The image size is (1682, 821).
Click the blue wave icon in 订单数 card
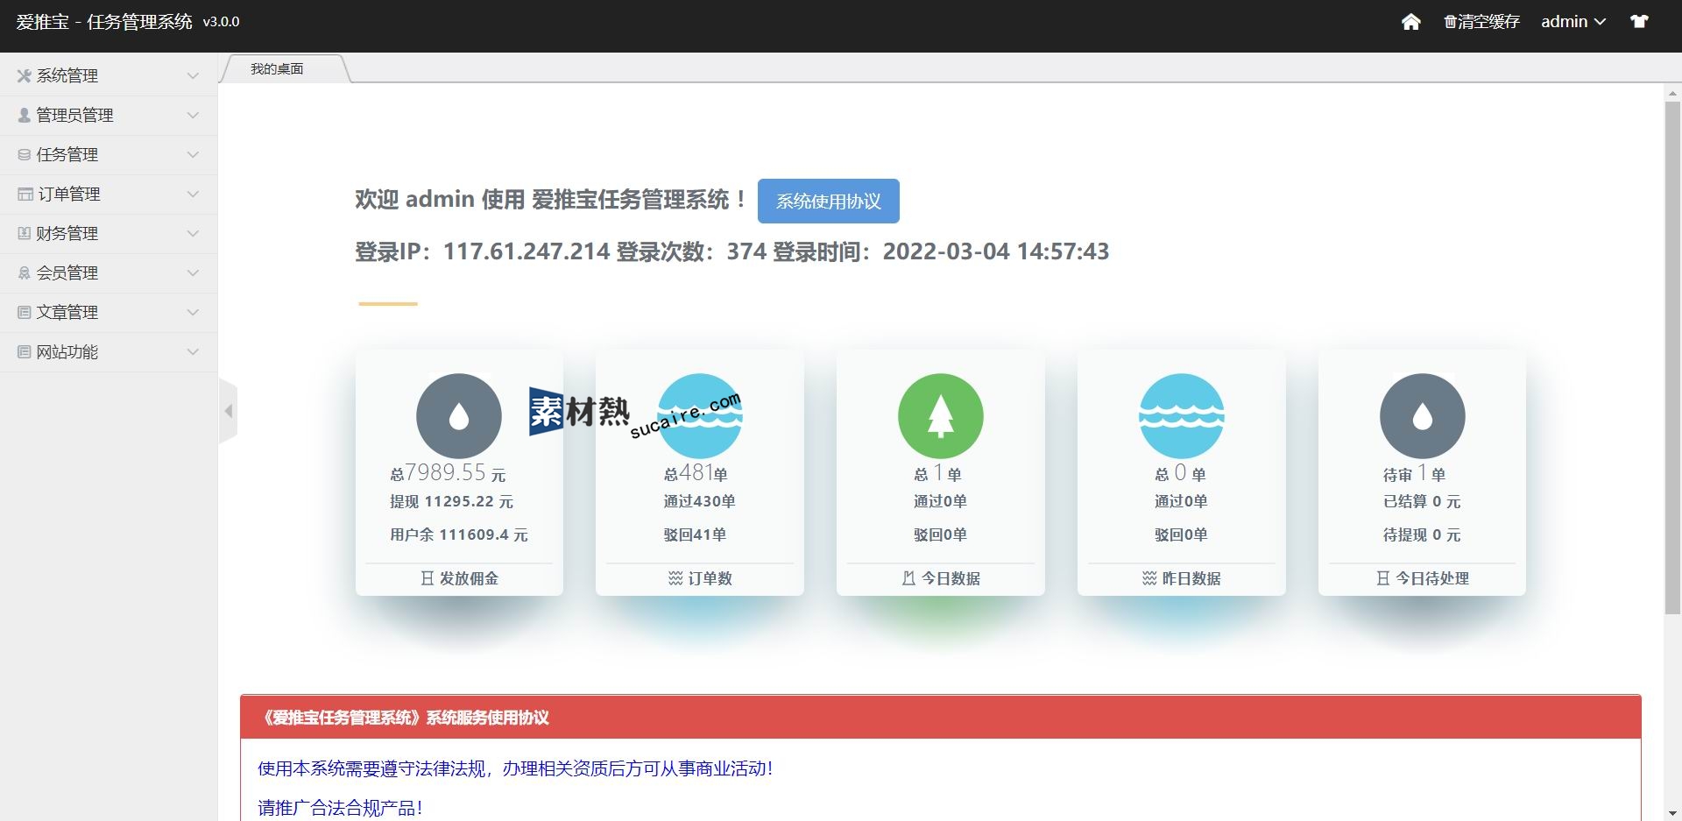pyautogui.click(x=700, y=416)
